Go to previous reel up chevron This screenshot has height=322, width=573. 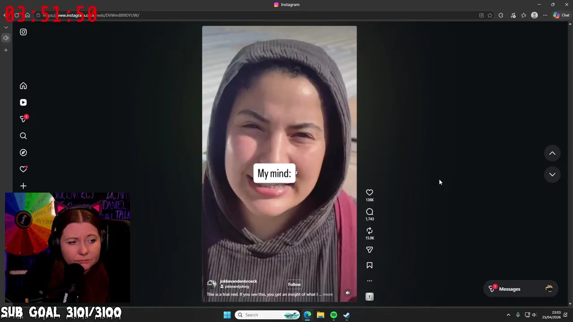552,153
